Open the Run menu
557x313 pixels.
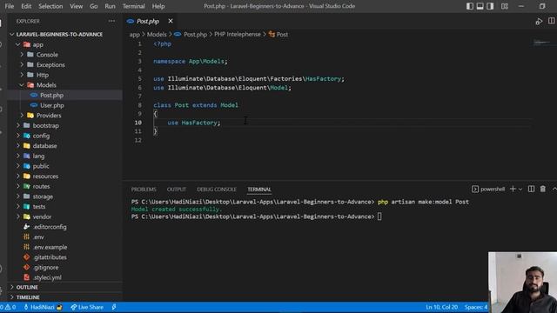click(110, 6)
